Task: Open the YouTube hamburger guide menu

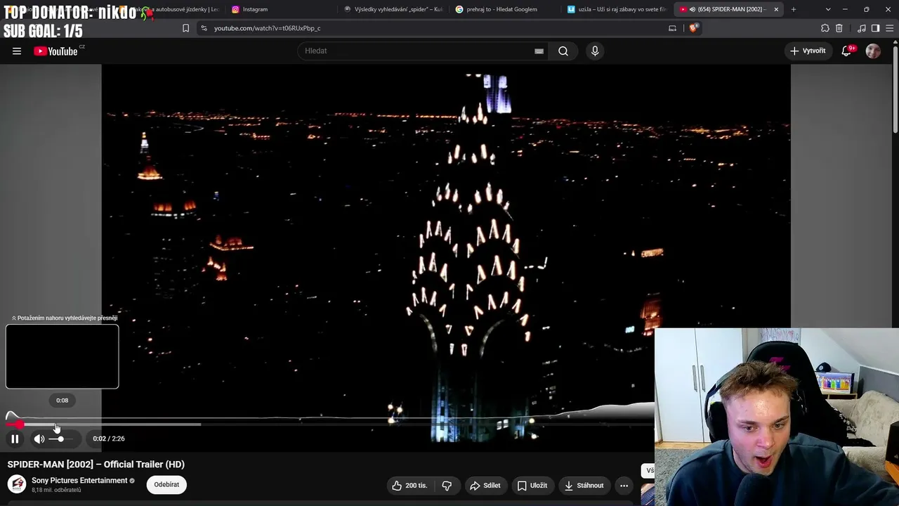Action: point(17,51)
